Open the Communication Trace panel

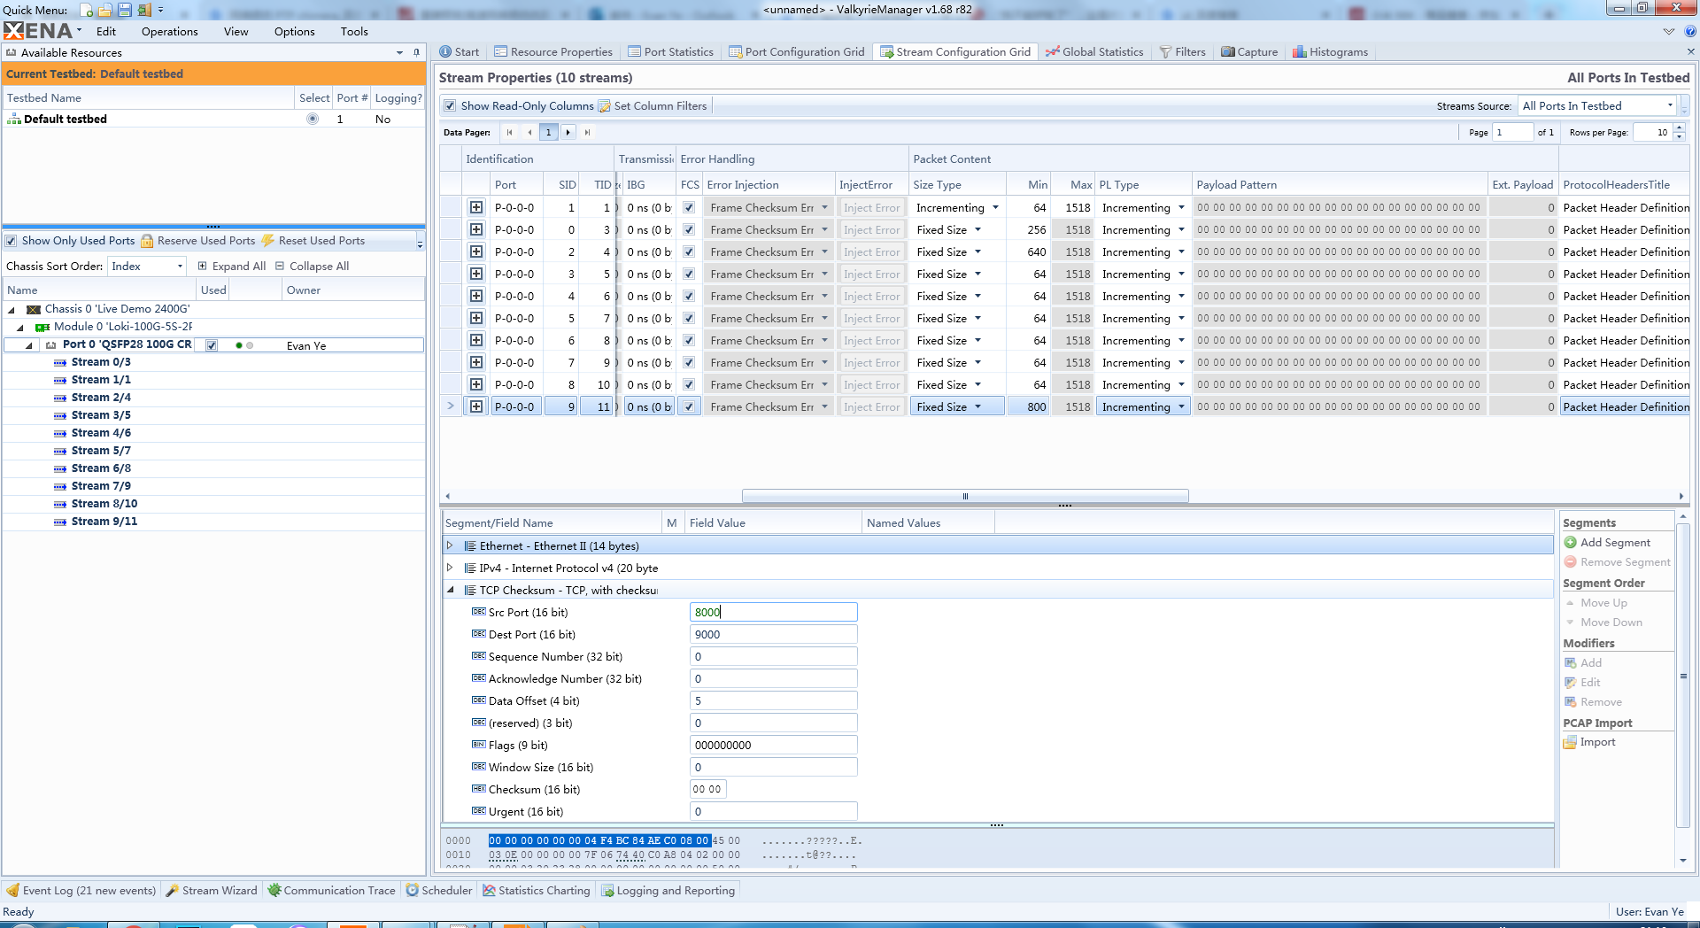coord(331,891)
